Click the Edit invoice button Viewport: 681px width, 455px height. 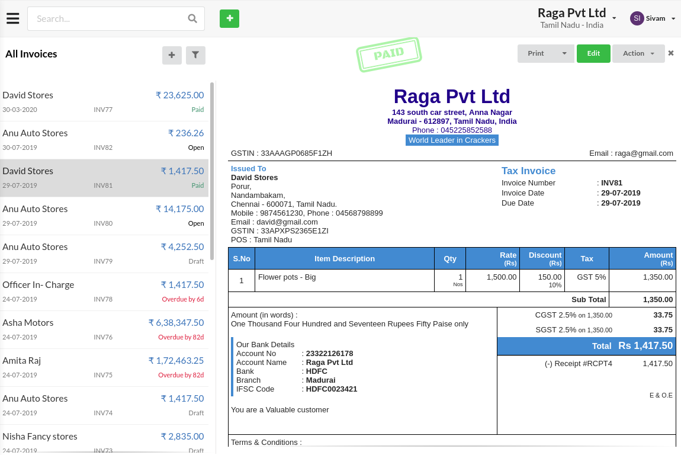coord(593,53)
